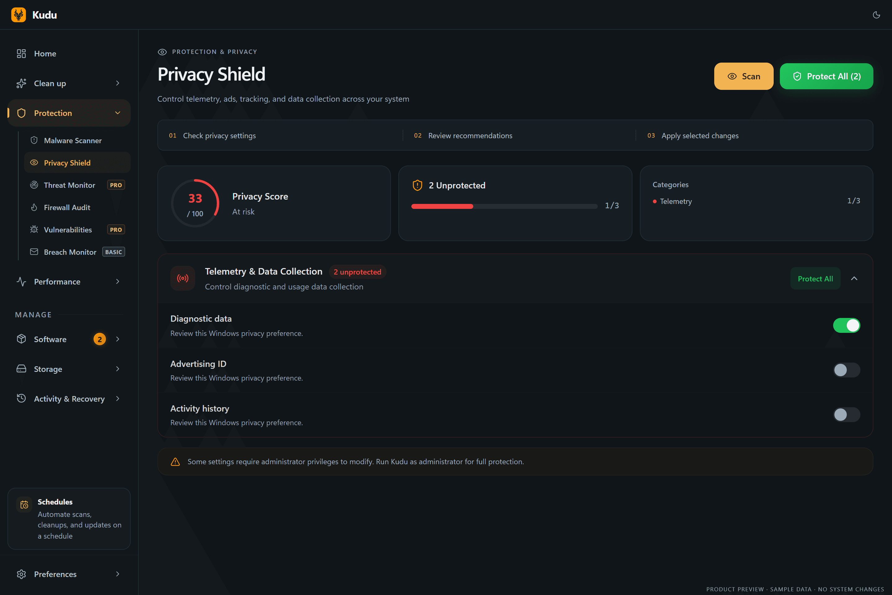The height and width of the screenshot is (595, 892).
Task: Click the Home grid icon
Action: point(21,54)
